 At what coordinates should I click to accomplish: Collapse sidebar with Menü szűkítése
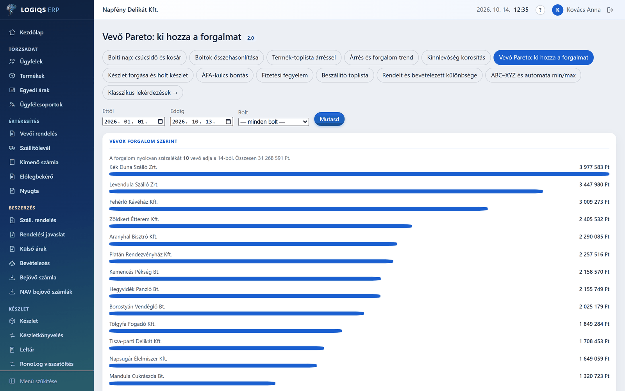47,381
